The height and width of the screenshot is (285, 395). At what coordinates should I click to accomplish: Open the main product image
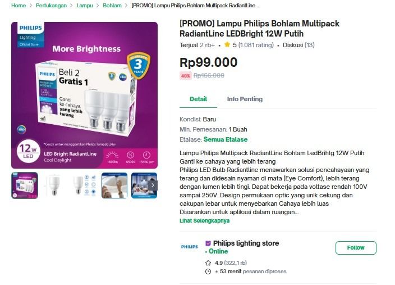pyautogui.click(x=84, y=94)
